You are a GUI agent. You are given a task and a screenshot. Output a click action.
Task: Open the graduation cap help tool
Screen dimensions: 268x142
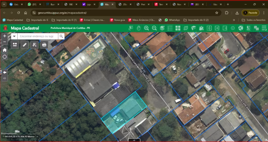tap(194, 28)
